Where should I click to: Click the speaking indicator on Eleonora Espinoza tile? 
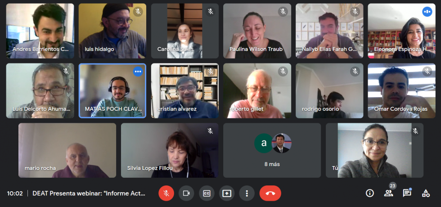tap(427, 12)
